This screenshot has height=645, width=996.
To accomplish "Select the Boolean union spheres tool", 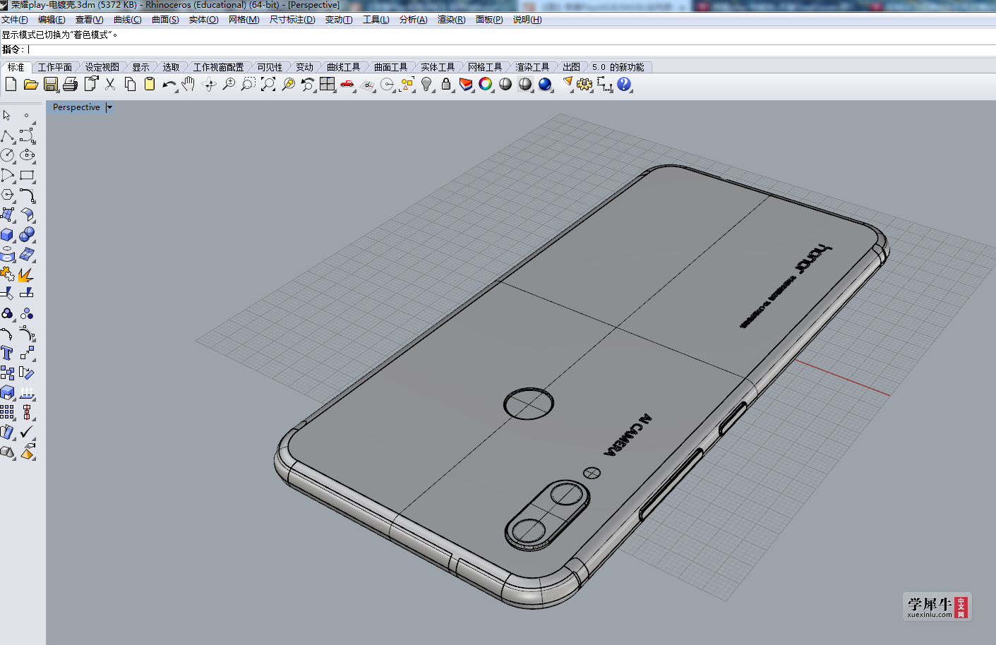I will 27,234.
